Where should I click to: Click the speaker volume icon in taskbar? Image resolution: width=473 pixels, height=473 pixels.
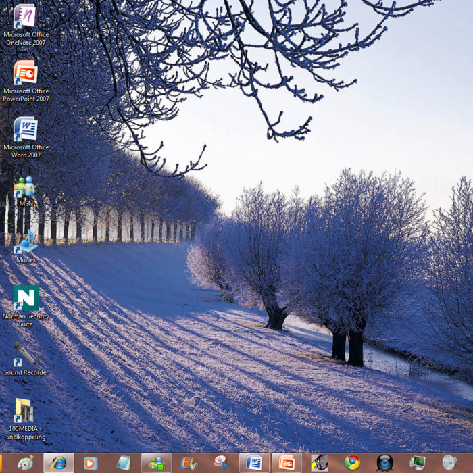tap(449, 463)
